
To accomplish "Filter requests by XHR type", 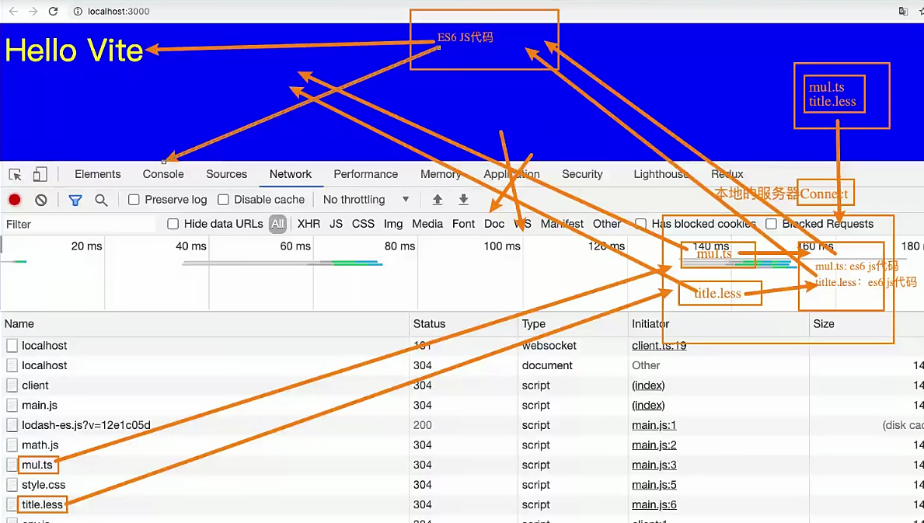I will (x=309, y=224).
